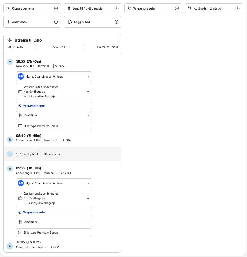Click departure icon at 09:55 Copenhagen
Viewport: 247px width, 257px height.
coord(10,169)
